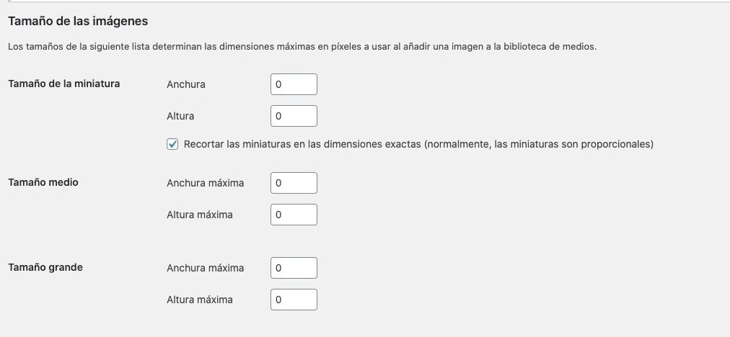
Task: Uncheck the Recortar las miniaturas checkbox
Action: coord(172,144)
